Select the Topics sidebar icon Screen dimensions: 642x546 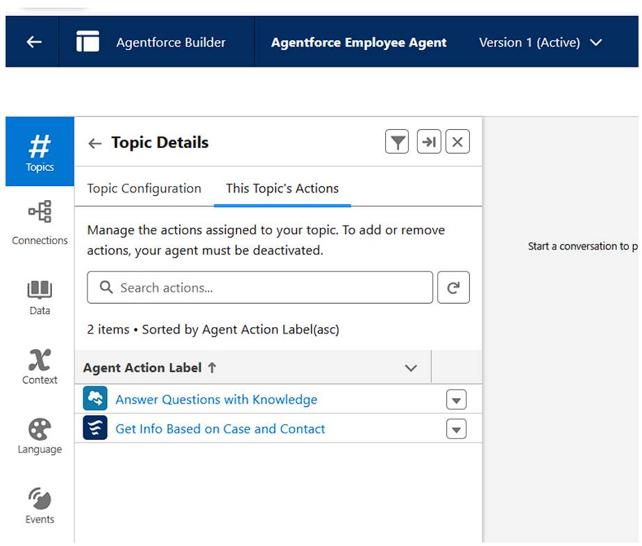[40, 151]
